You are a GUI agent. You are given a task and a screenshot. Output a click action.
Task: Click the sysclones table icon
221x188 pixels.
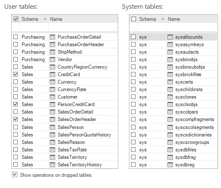point(170,97)
